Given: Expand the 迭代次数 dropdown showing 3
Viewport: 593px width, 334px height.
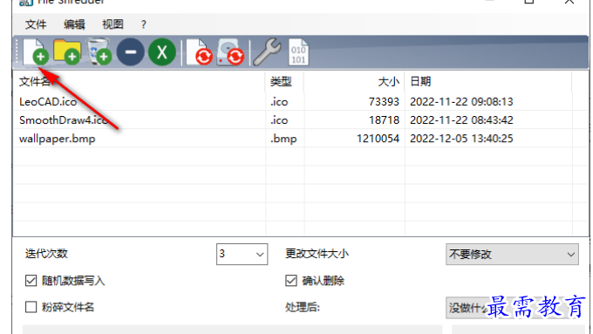Looking at the screenshot, I should [x=242, y=254].
